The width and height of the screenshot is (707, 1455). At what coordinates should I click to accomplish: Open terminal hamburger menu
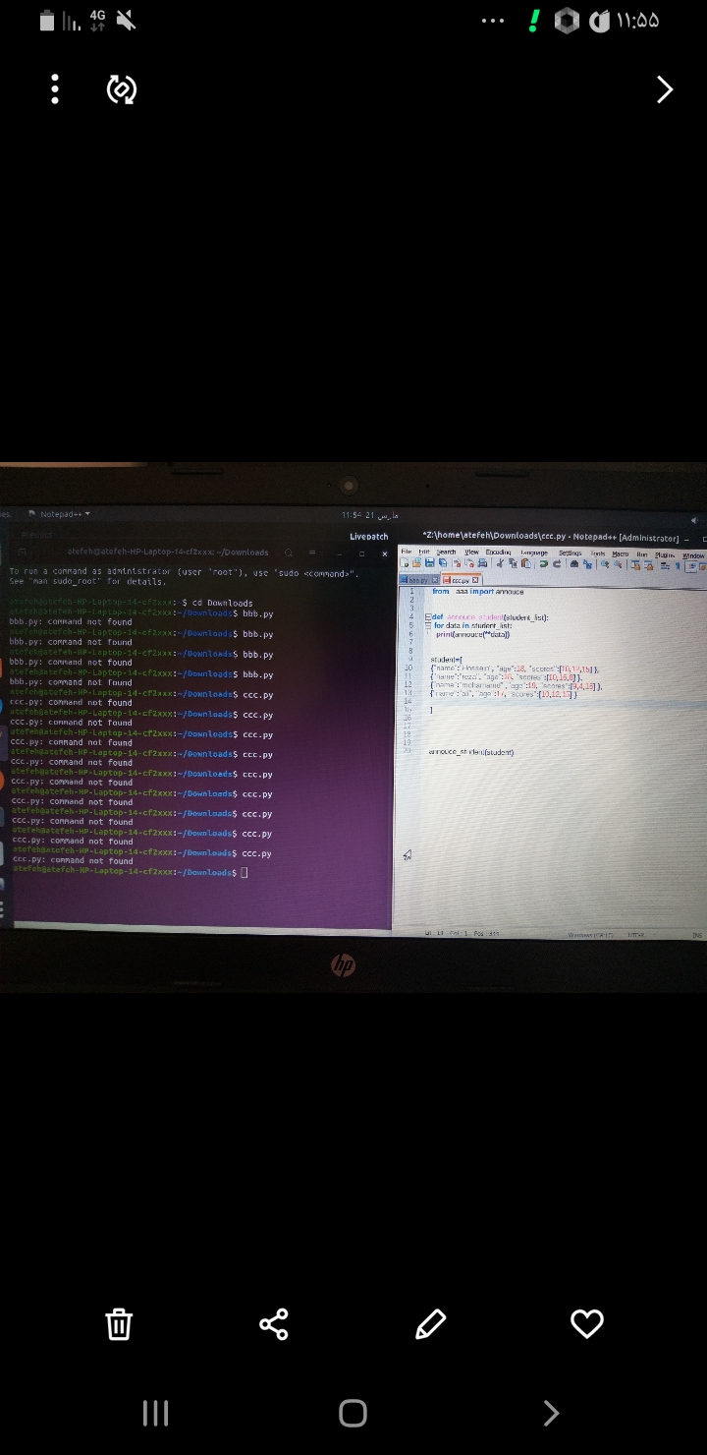(313, 553)
